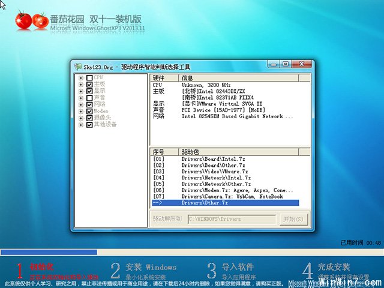The image size is (384, 288).
Task: Expand the 网络 tree node
Action: (x=81, y=104)
